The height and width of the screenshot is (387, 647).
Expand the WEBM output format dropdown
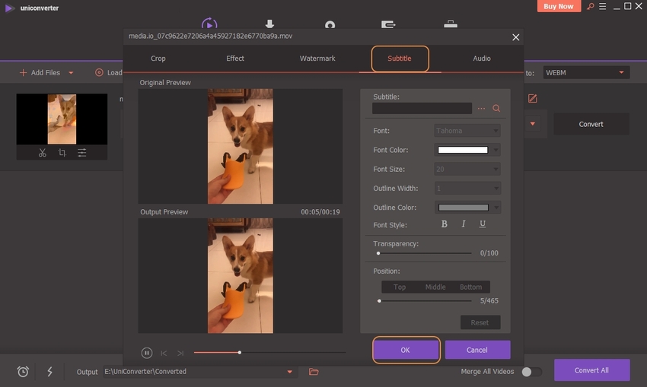click(x=622, y=73)
